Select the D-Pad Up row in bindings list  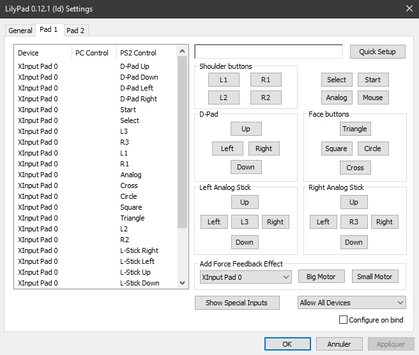tap(96, 66)
